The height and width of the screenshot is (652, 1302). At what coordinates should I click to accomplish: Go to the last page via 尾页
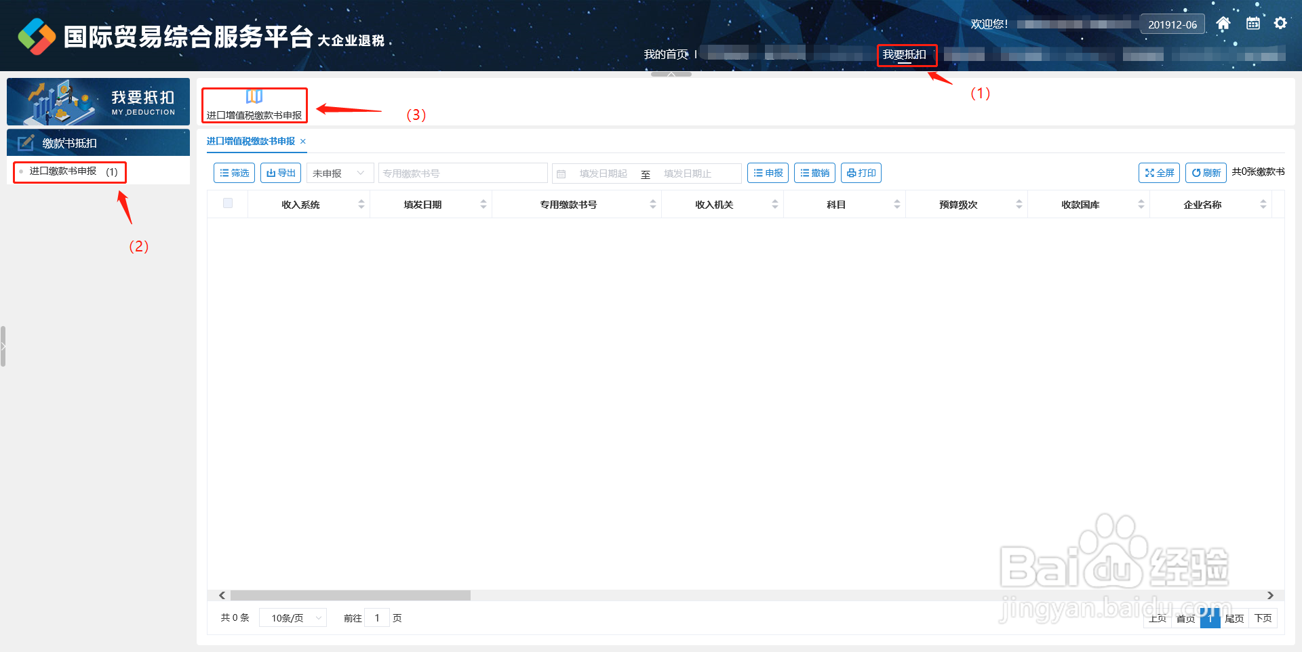pos(1234,618)
